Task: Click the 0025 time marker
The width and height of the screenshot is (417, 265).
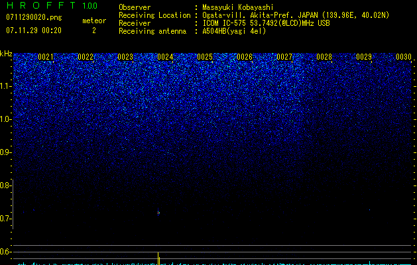Action: coord(205,57)
